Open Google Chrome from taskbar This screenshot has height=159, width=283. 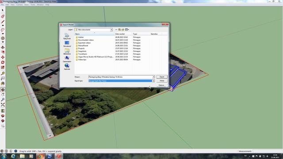coord(40,156)
